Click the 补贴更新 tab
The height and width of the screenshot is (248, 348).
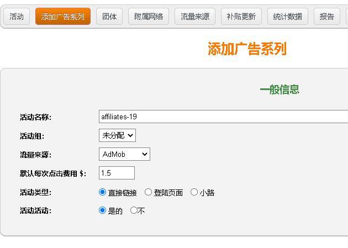point(241,17)
